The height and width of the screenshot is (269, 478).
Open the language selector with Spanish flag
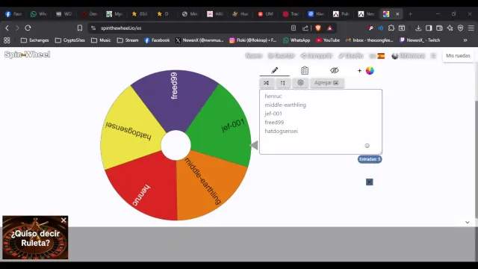377,56
